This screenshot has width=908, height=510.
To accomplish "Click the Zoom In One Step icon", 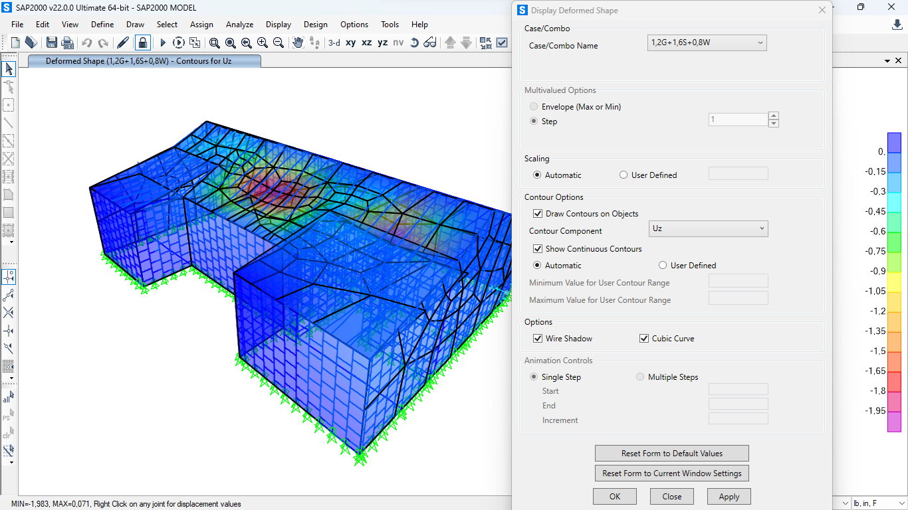I will 263,42.
